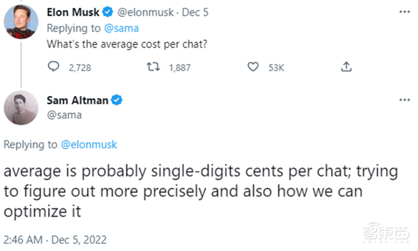
Task: Share Elon Musk's tweet
Action: [347, 67]
